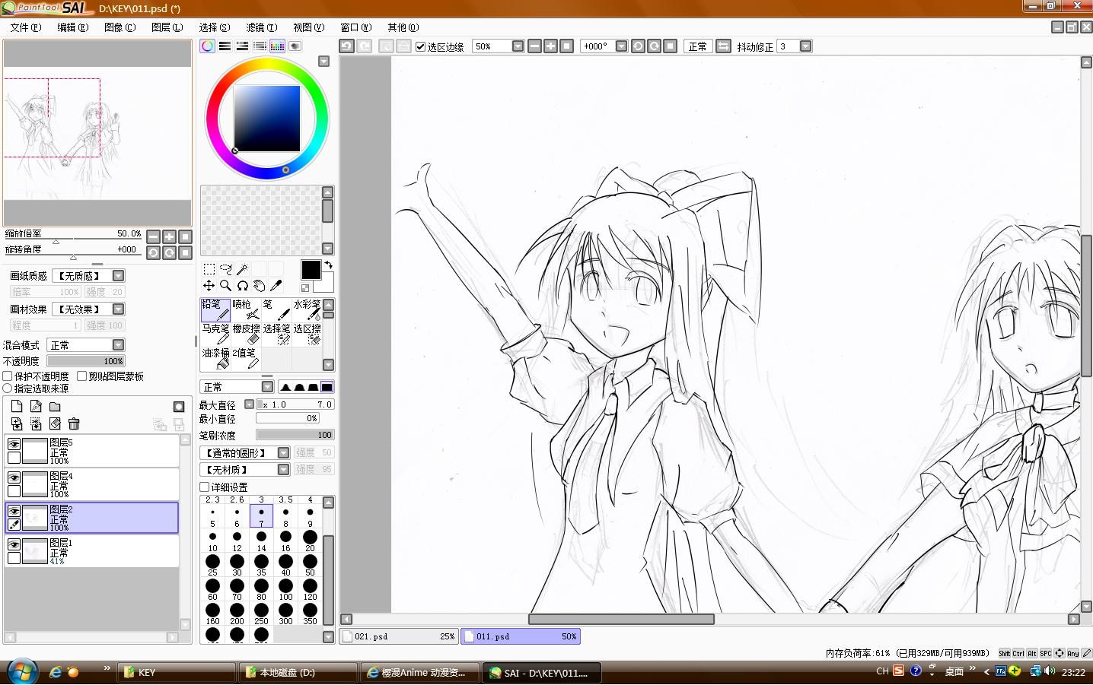Image resolution: width=1093 pixels, height=685 pixels.
Task: Click the Windows Start button
Action: click(x=22, y=672)
